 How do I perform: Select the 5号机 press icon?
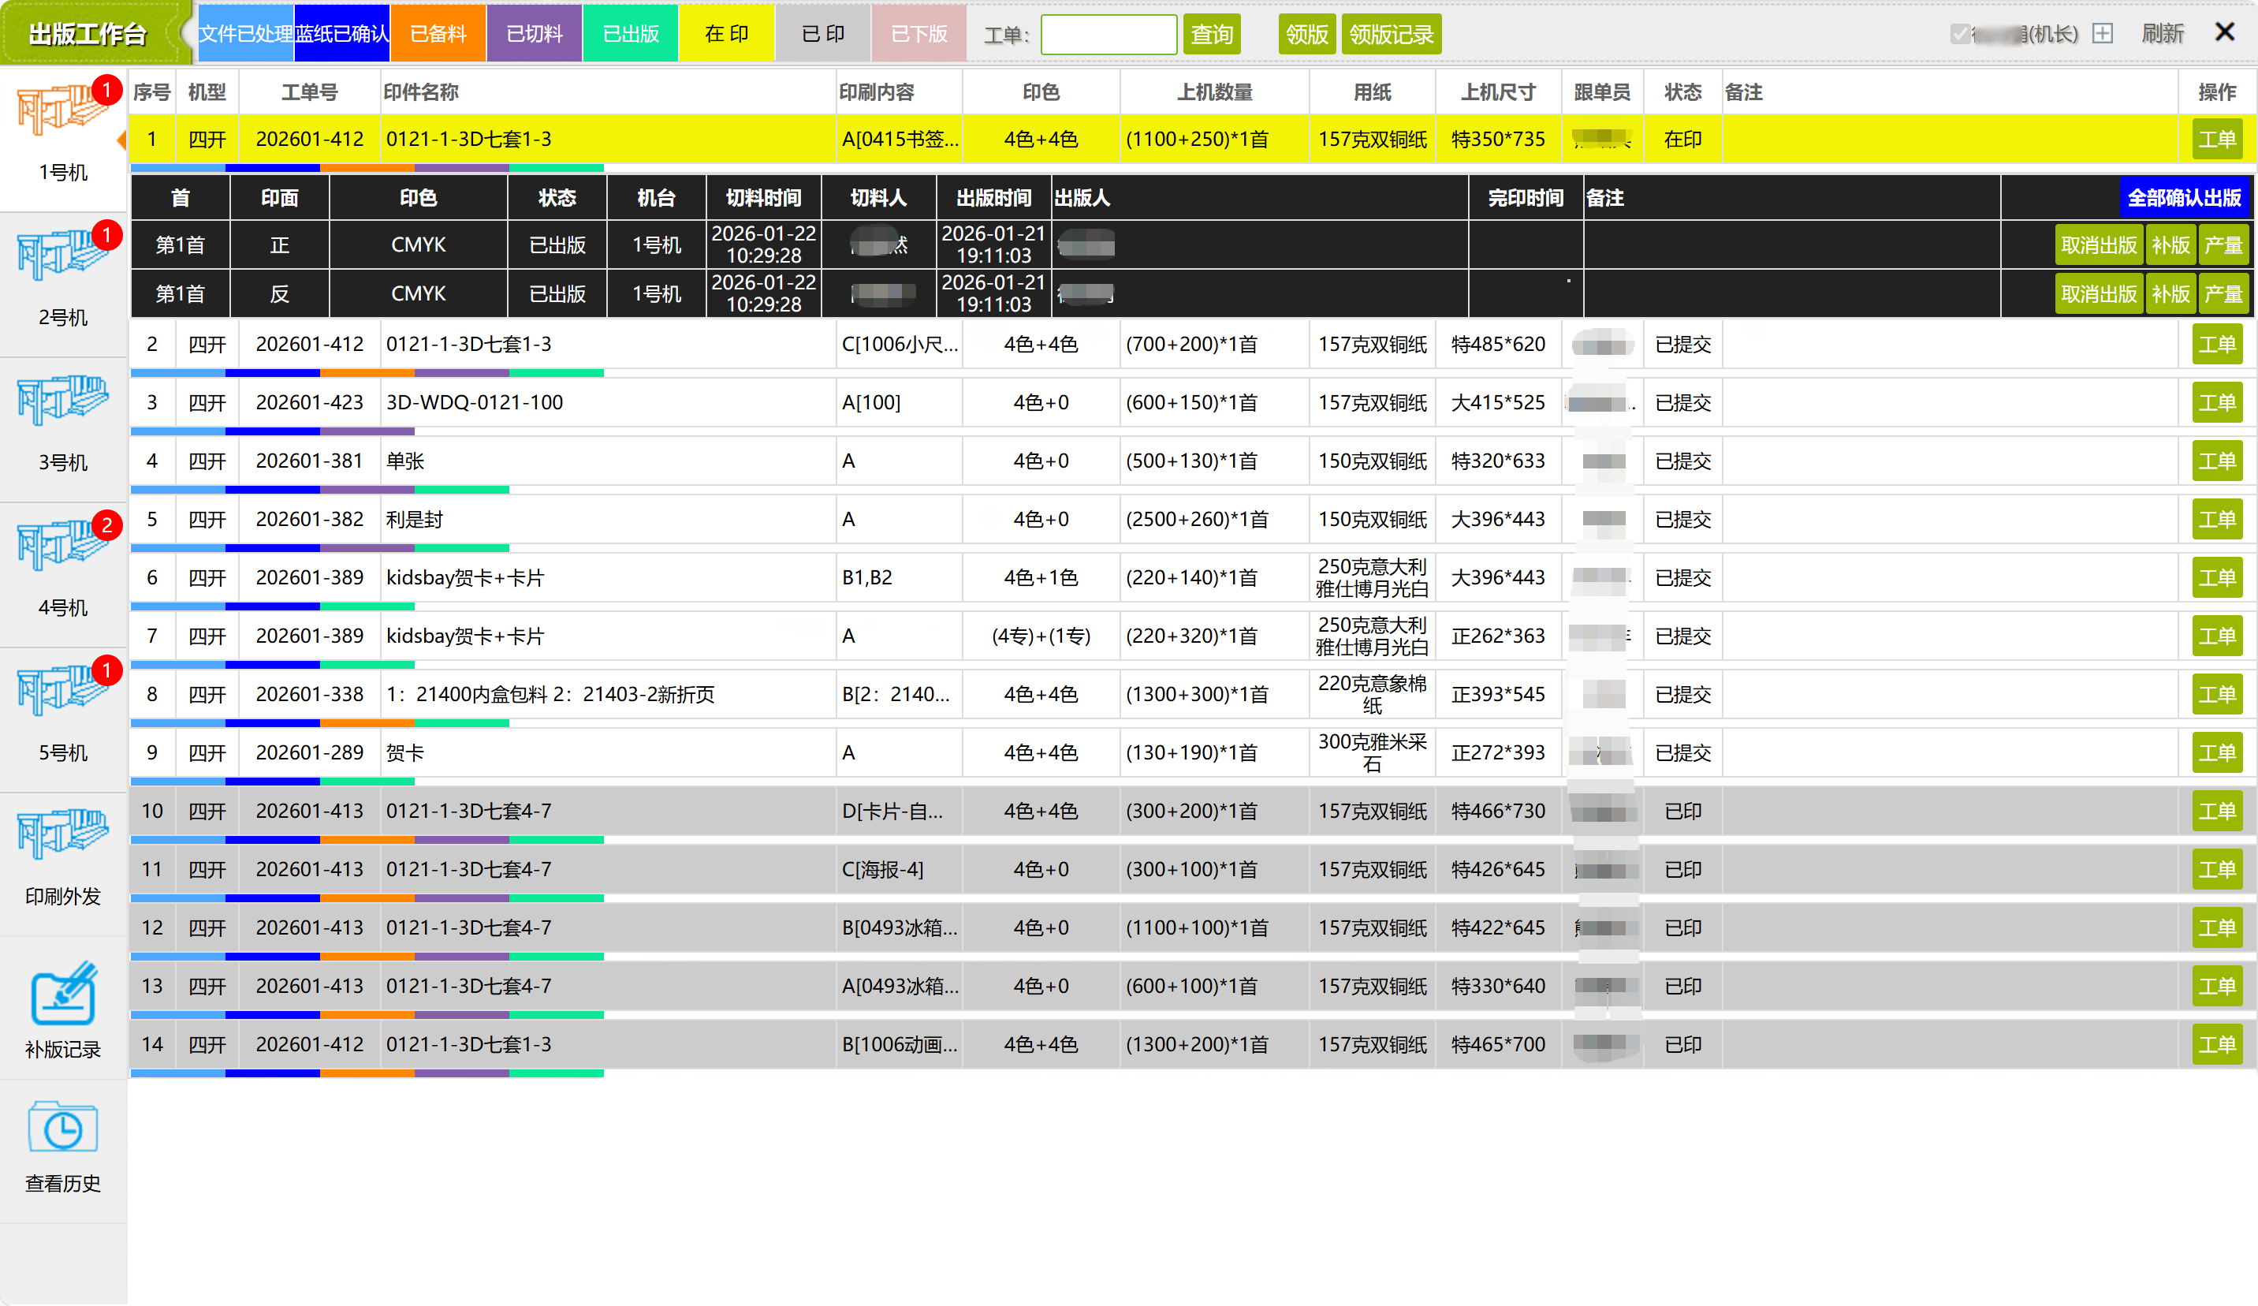61,692
